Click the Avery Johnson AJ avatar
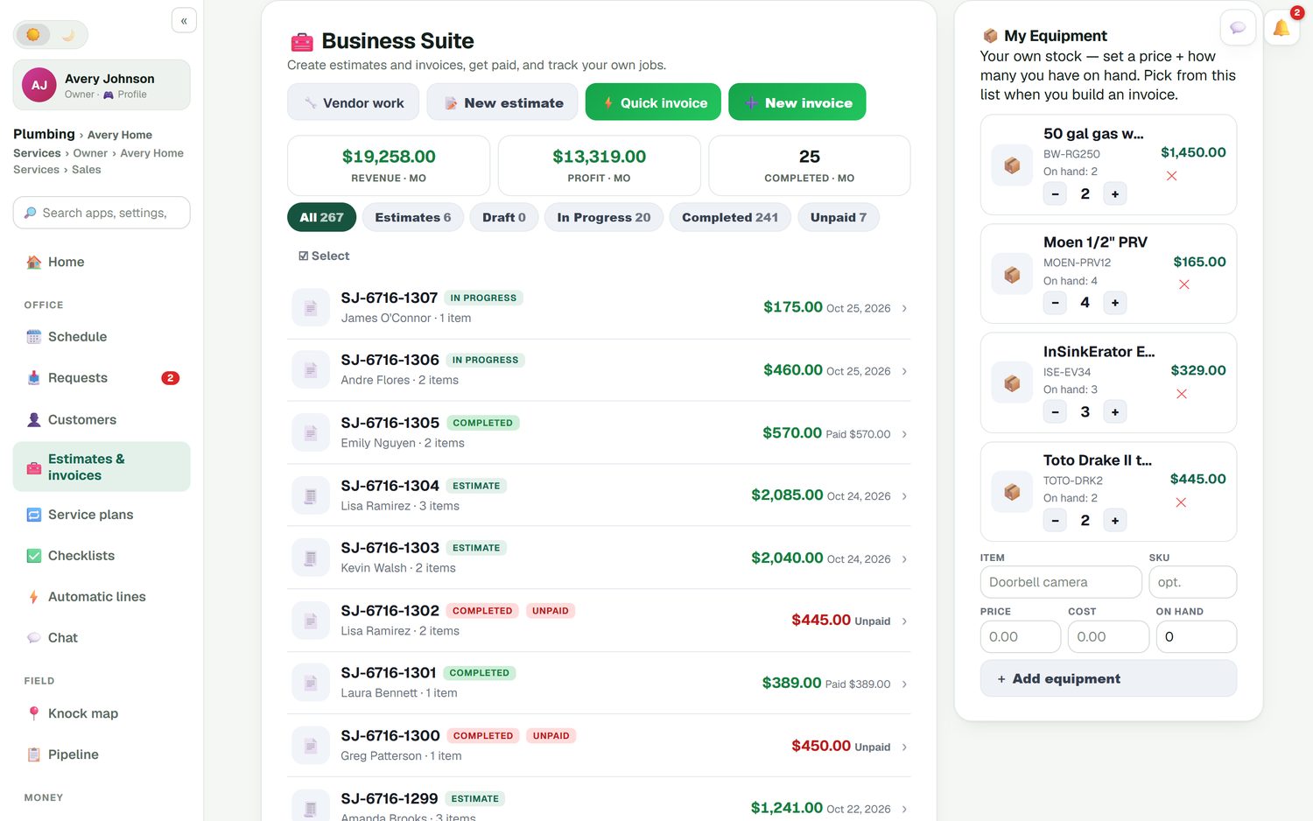 39,85
